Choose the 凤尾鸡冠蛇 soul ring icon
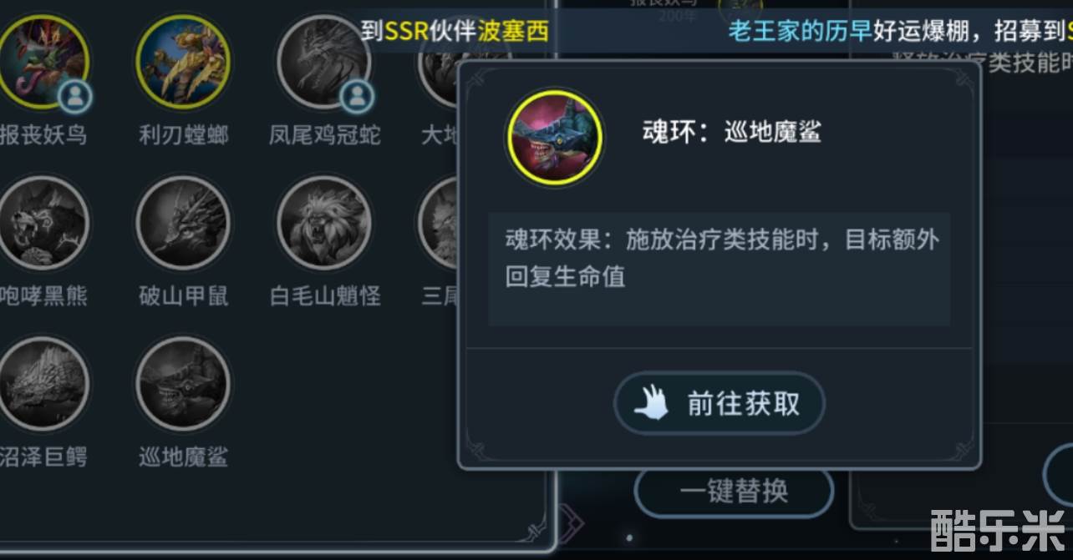 click(x=325, y=61)
